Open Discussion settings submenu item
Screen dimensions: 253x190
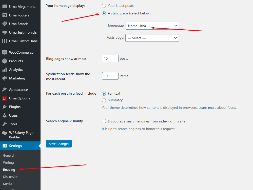point(11,177)
